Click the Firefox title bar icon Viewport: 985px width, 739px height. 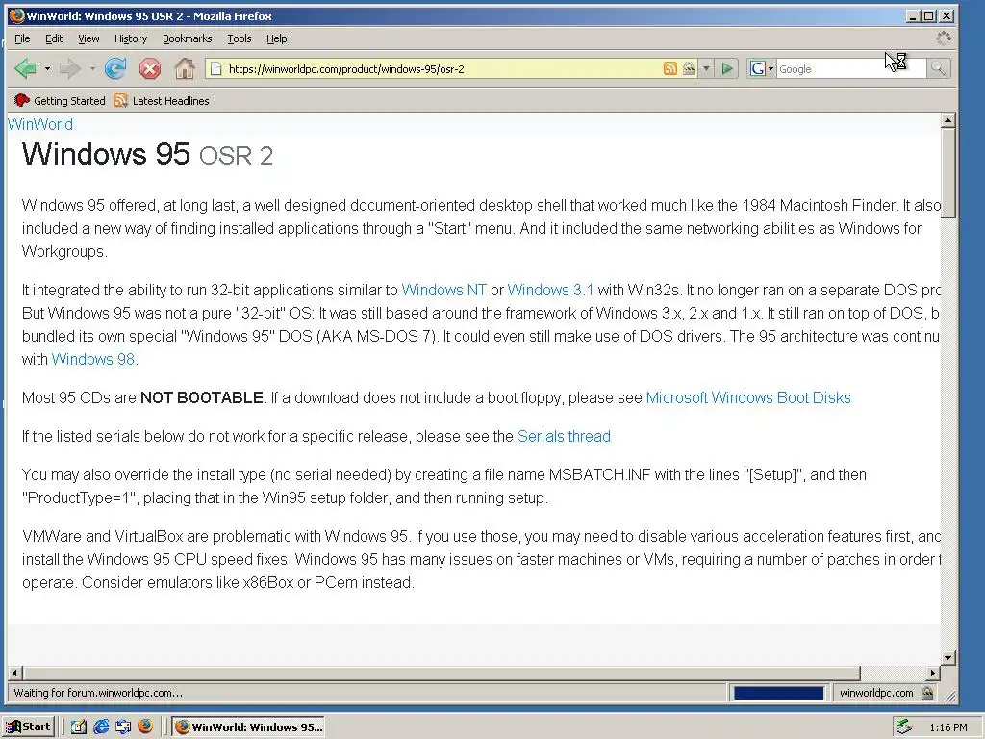(x=17, y=15)
